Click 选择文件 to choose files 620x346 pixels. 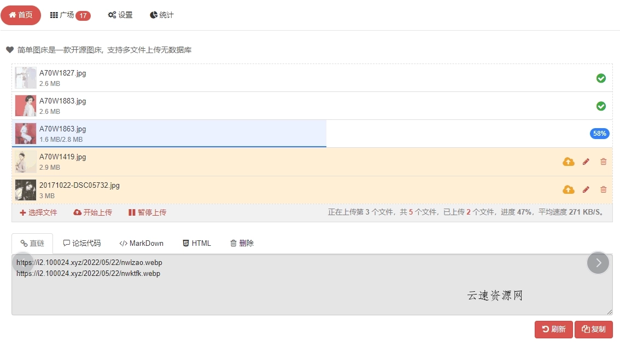tap(38, 212)
